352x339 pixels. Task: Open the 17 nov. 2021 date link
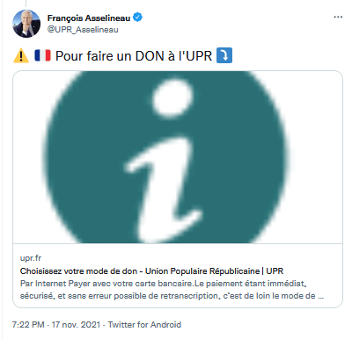76,325
